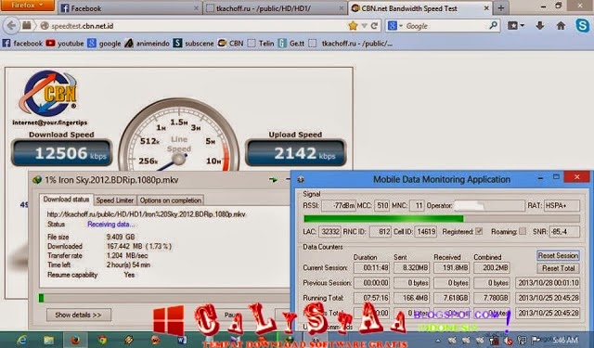This screenshot has height=348, width=594.
Task: Open the bookmarks menu dropdown
Action: [x=516, y=26]
